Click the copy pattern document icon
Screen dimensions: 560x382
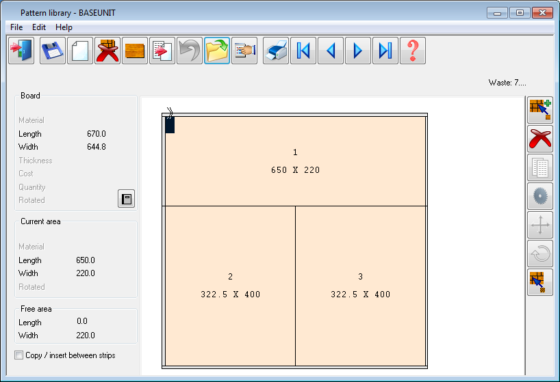[162, 51]
